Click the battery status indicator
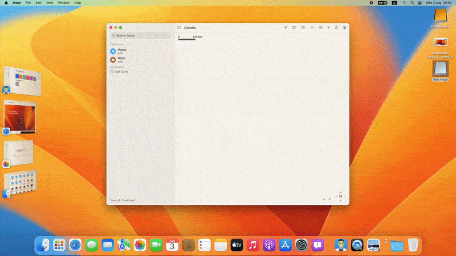Screen dimensions: 456x256 click(x=382, y=3)
